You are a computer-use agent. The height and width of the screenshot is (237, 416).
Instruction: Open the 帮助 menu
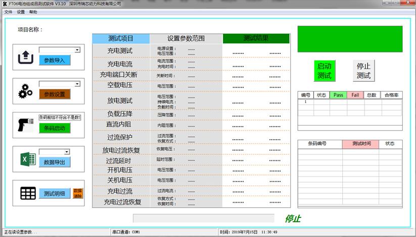33,12
